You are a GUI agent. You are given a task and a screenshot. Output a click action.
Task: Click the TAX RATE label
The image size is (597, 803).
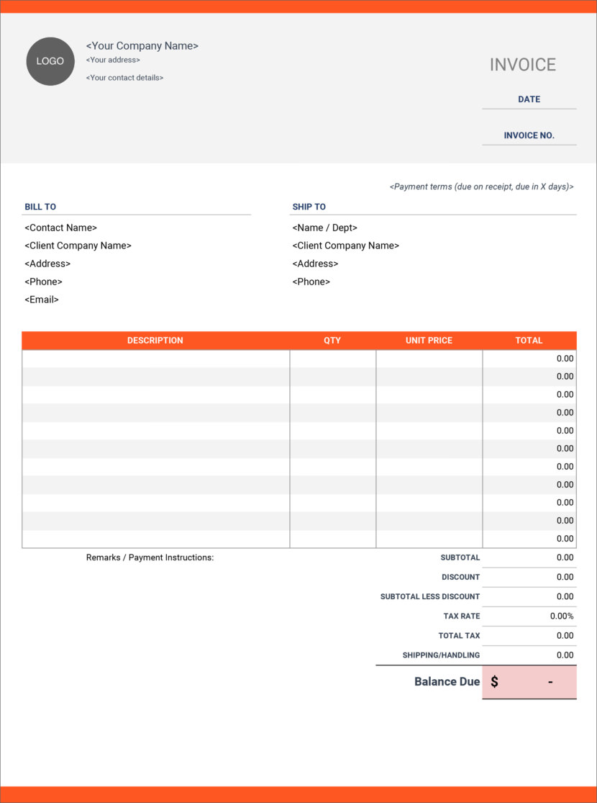tap(462, 616)
